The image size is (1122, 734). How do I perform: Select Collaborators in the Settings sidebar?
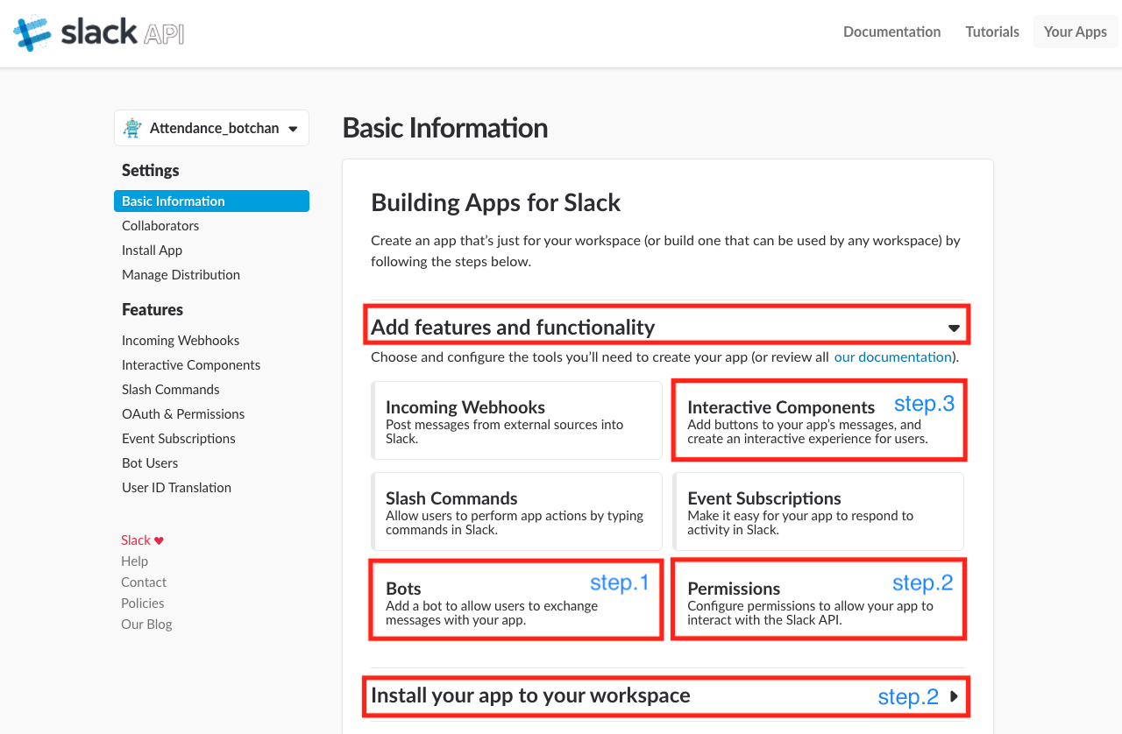[x=160, y=226]
